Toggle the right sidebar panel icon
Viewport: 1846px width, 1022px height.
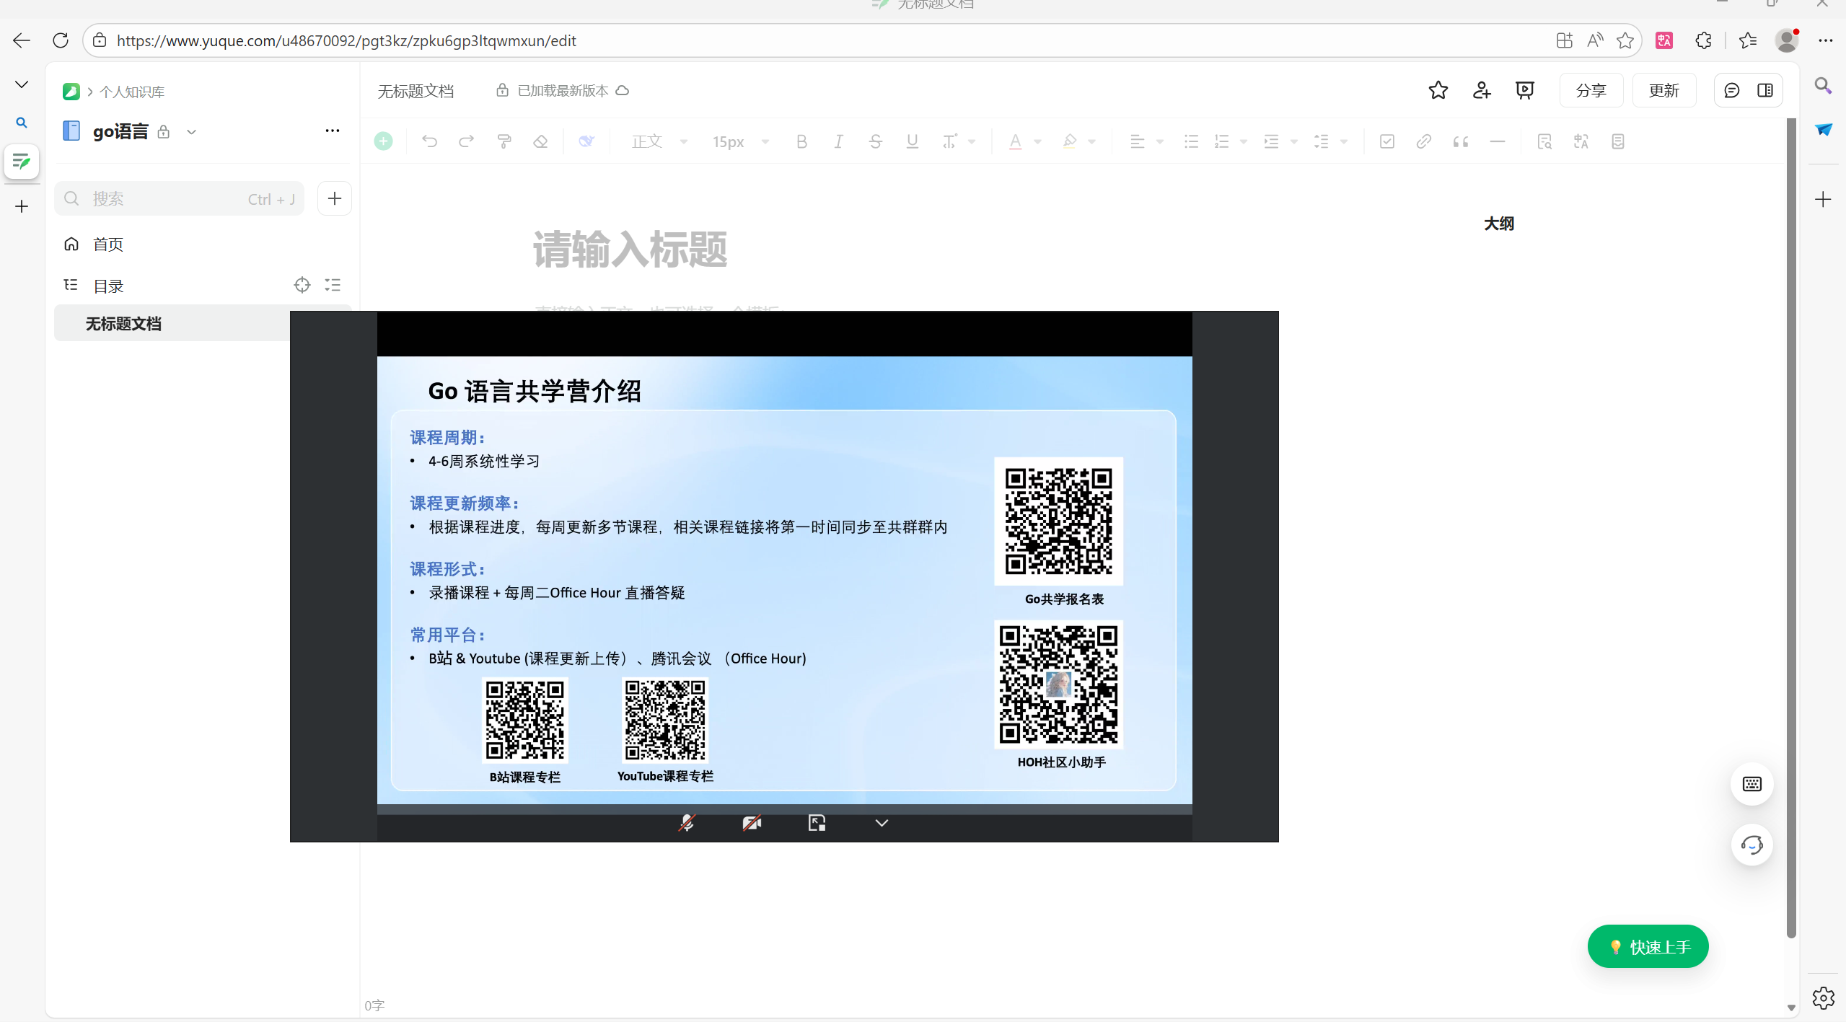click(1765, 90)
